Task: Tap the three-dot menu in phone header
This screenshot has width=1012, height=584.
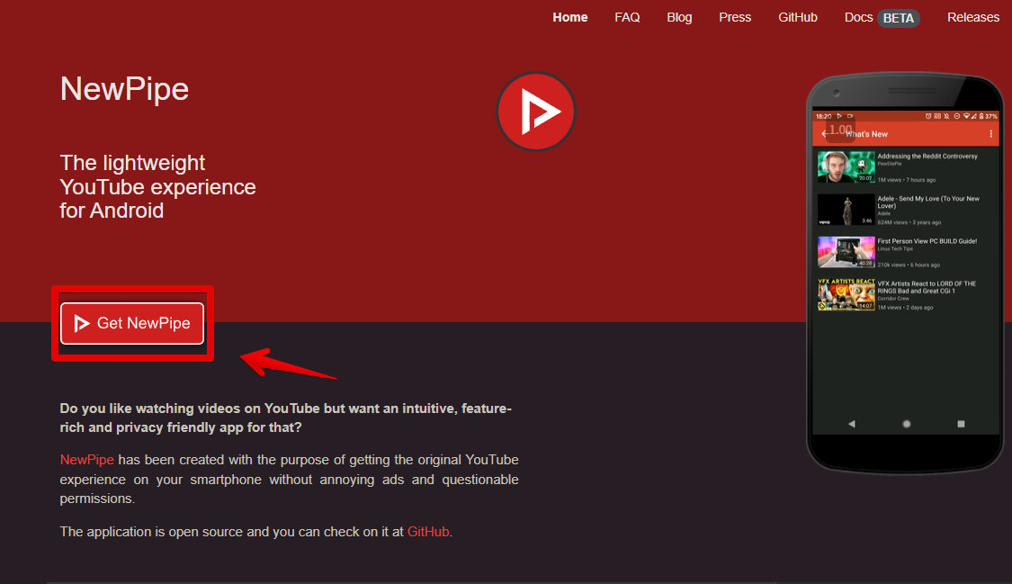Action: point(990,133)
